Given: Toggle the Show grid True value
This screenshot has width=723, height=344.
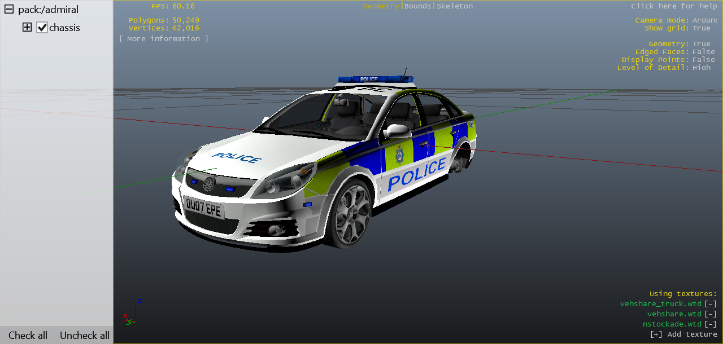Looking at the screenshot, I should pyautogui.click(x=702, y=28).
